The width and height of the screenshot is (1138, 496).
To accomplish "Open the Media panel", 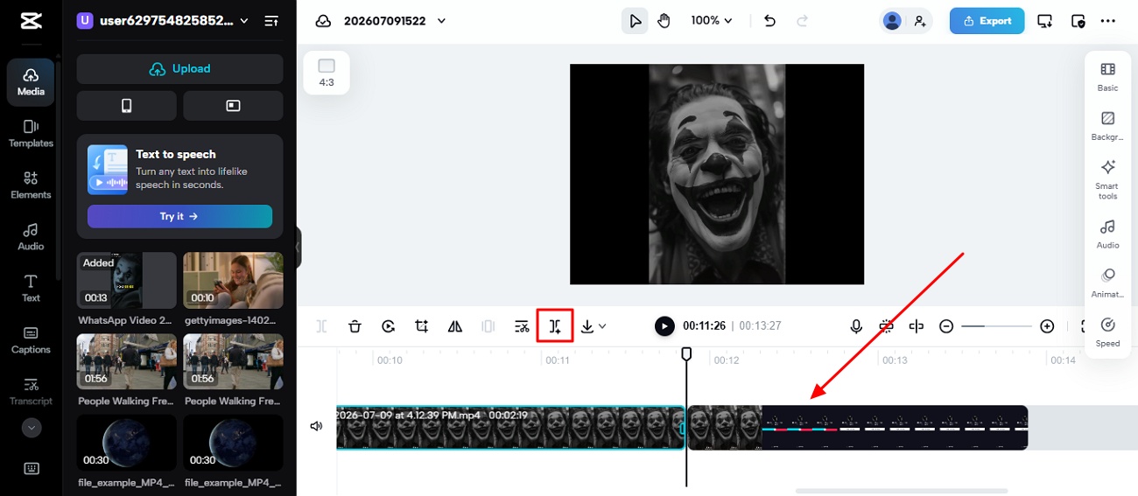I will [x=31, y=82].
